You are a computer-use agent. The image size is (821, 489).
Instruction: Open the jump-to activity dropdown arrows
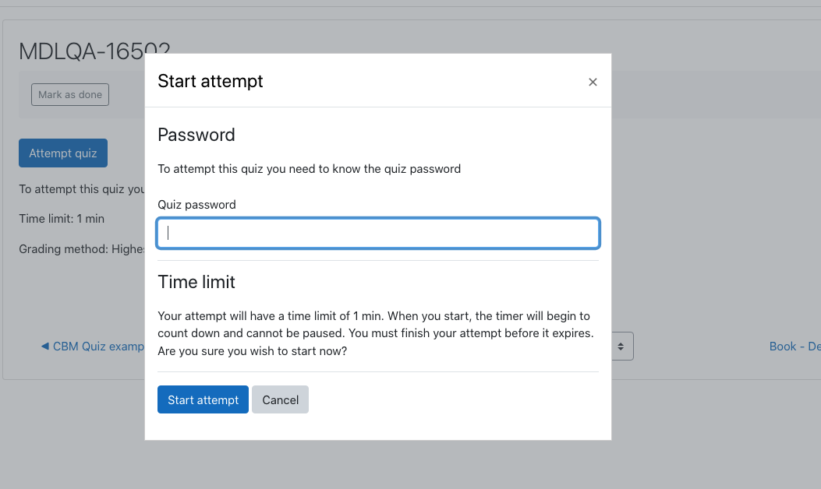(x=621, y=347)
